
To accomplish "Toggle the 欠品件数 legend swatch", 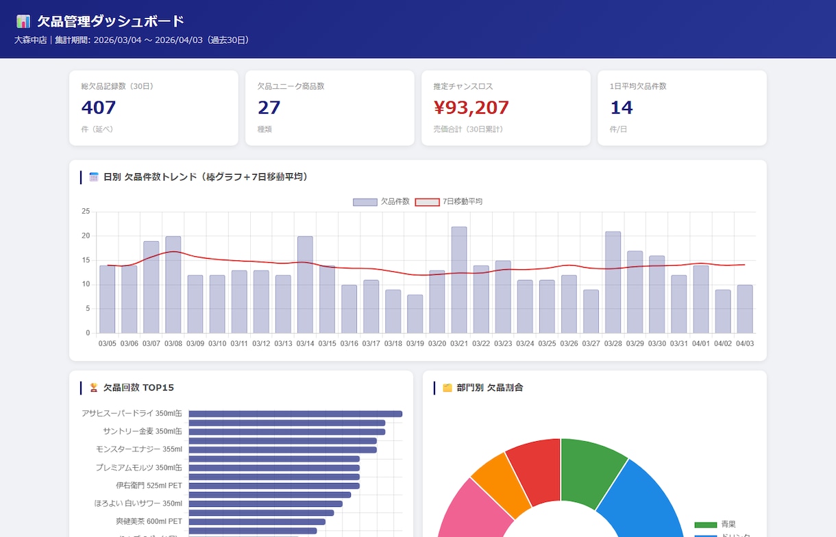I will (x=365, y=202).
